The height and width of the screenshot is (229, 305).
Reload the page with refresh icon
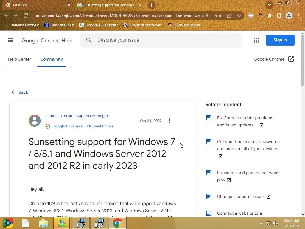pos(26,16)
